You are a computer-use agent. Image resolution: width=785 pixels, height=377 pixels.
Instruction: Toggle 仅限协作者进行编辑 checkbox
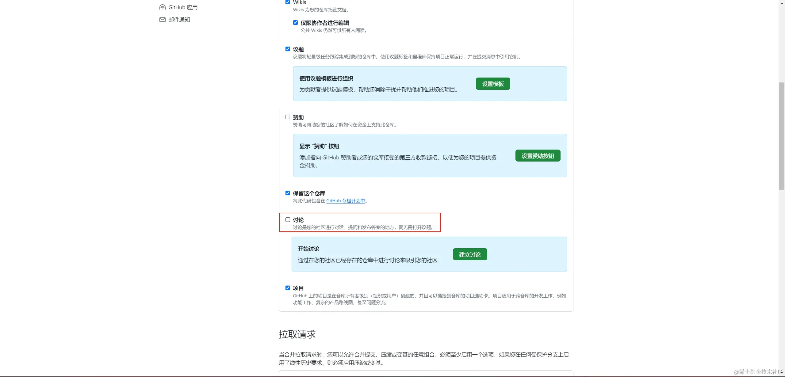[295, 23]
